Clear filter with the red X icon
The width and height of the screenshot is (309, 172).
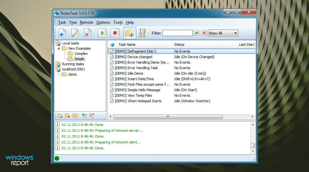pyautogui.click(x=204, y=33)
